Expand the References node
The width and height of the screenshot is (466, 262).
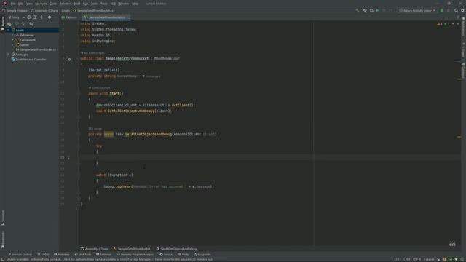pos(12,35)
